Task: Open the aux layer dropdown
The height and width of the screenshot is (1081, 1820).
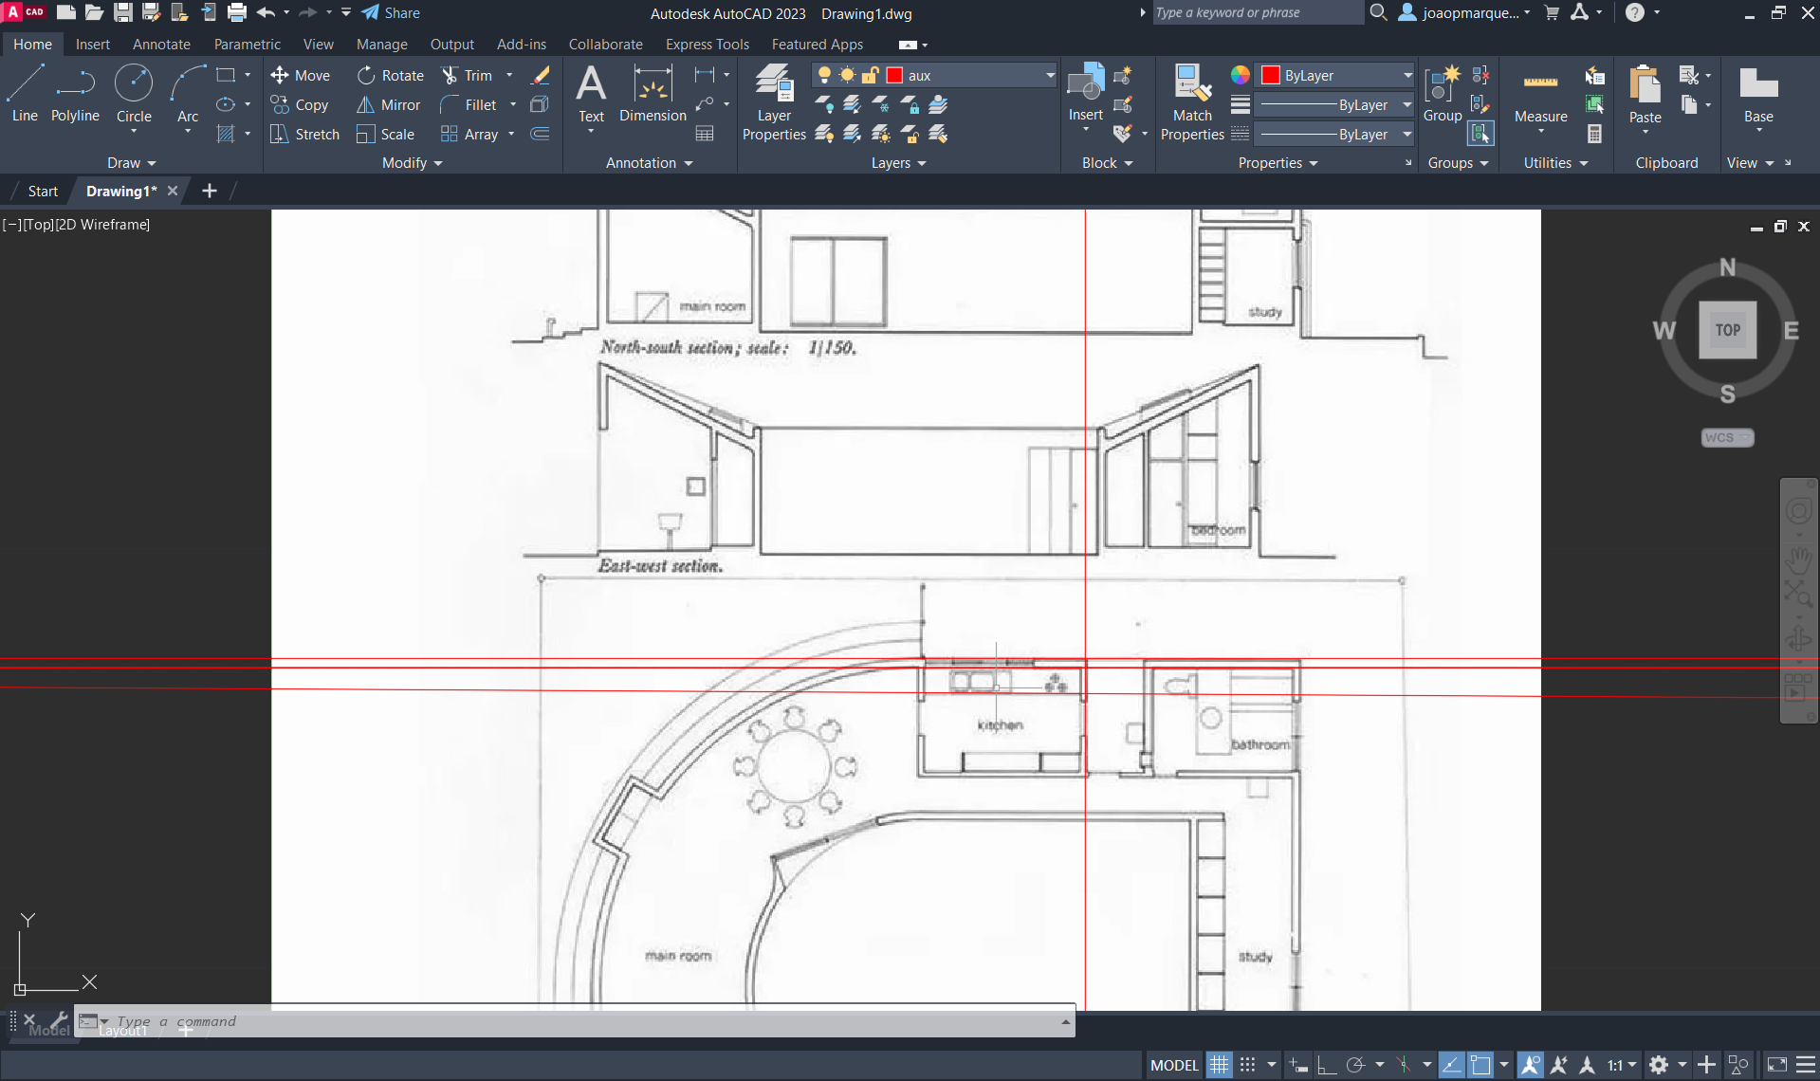Action: coord(1049,76)
